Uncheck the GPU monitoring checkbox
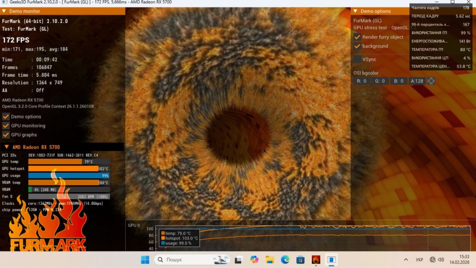Viewport: 476px width, 268px height. pyautogui.click(x=6, y=126)
